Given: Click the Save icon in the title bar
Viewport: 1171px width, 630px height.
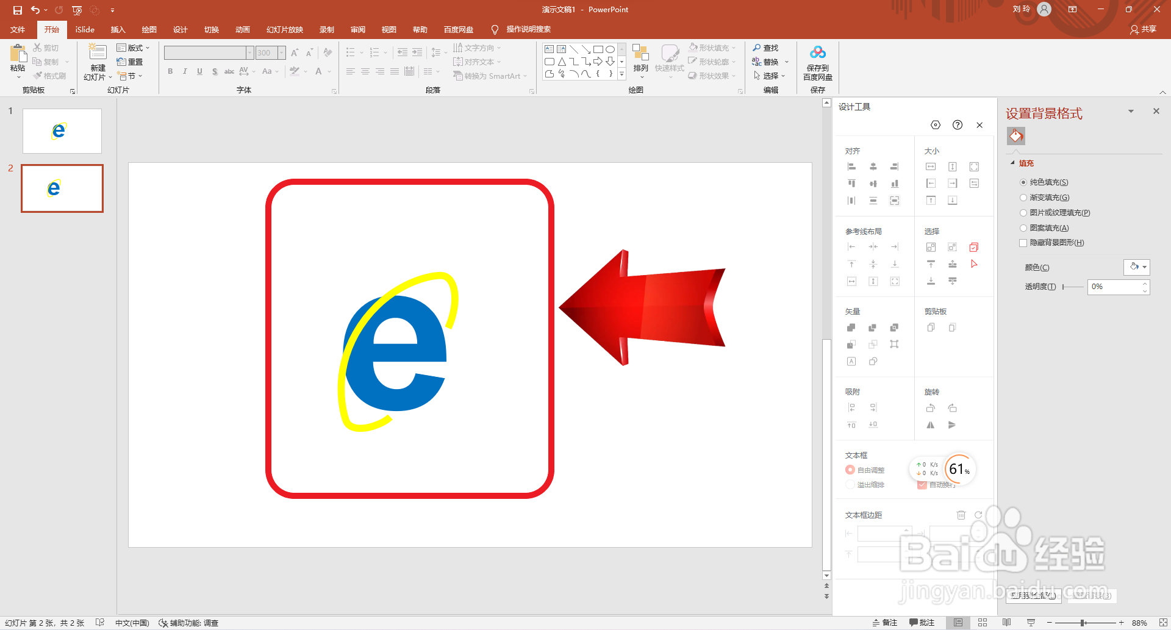Looking at the screenshot, I should 18,10.
